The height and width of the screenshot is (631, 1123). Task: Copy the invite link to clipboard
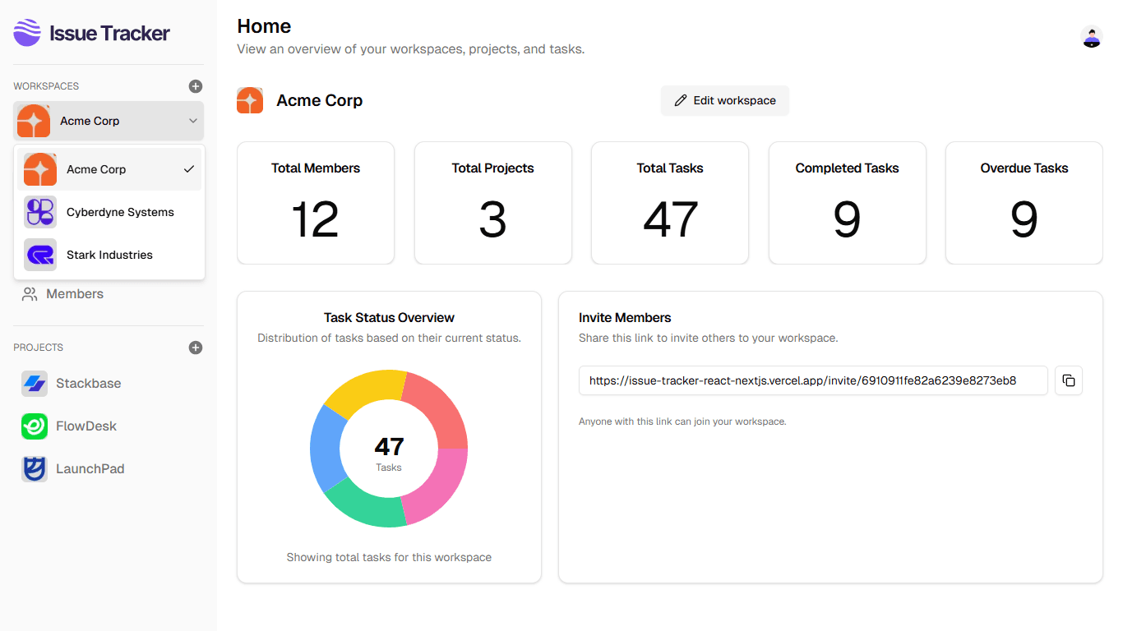1068,380
